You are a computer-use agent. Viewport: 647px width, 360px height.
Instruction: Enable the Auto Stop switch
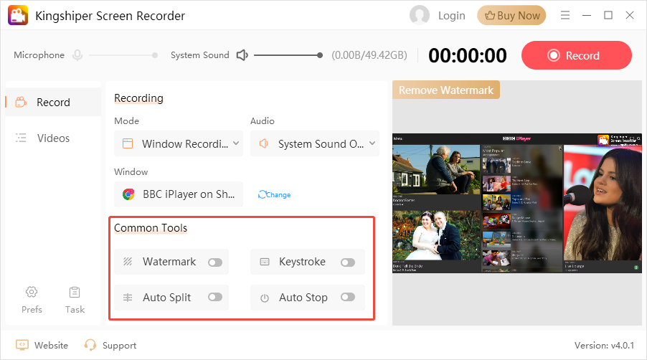(x=348, y=297)
